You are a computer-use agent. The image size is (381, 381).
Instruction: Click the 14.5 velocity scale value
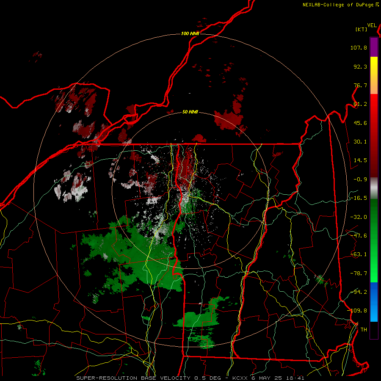(360, 160)
